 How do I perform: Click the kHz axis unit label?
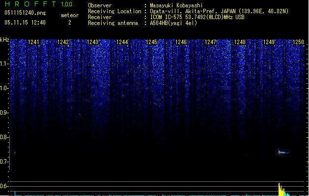[x=4, y=40]
